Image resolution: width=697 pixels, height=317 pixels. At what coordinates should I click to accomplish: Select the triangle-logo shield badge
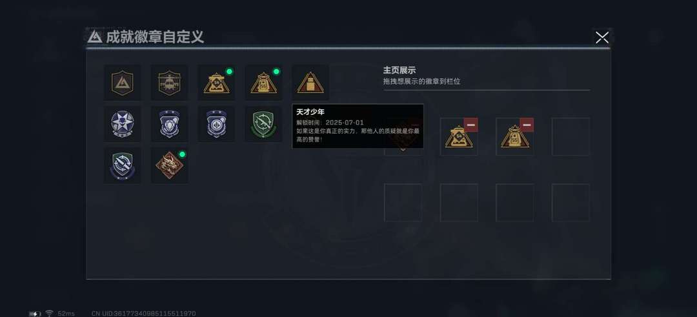click(x=122, y=83)
